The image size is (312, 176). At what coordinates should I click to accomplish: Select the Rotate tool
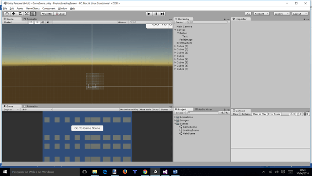[20, 14]
